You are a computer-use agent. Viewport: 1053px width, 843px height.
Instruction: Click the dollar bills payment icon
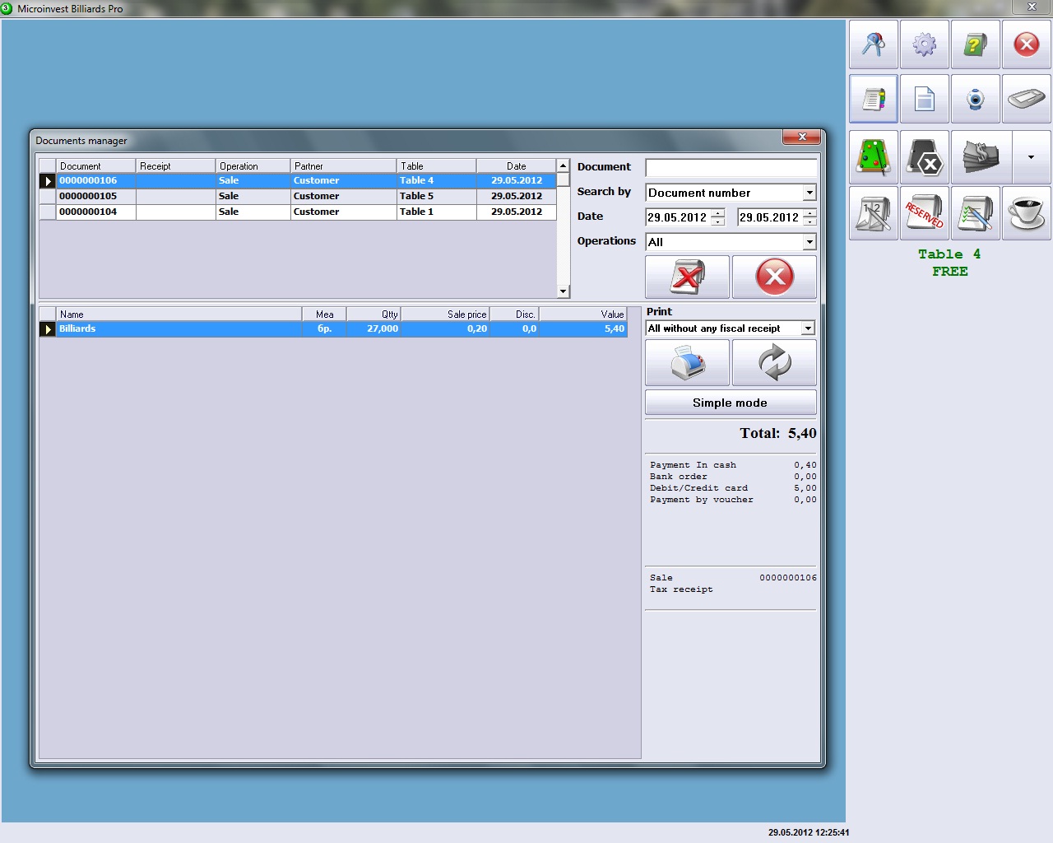tap(981, 156)
